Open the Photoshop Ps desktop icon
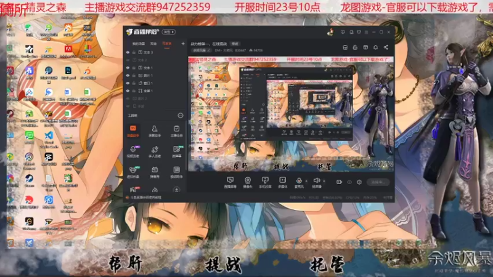493x277 pixels. (68, 73)
